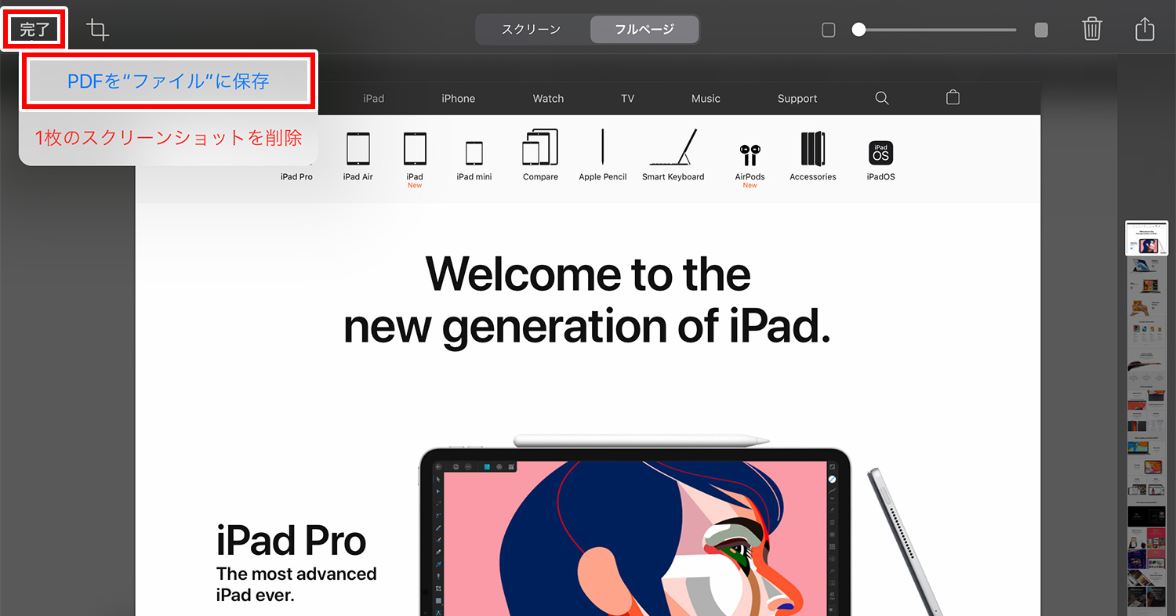Click the search magnifier icon

[x=882, y=98]
